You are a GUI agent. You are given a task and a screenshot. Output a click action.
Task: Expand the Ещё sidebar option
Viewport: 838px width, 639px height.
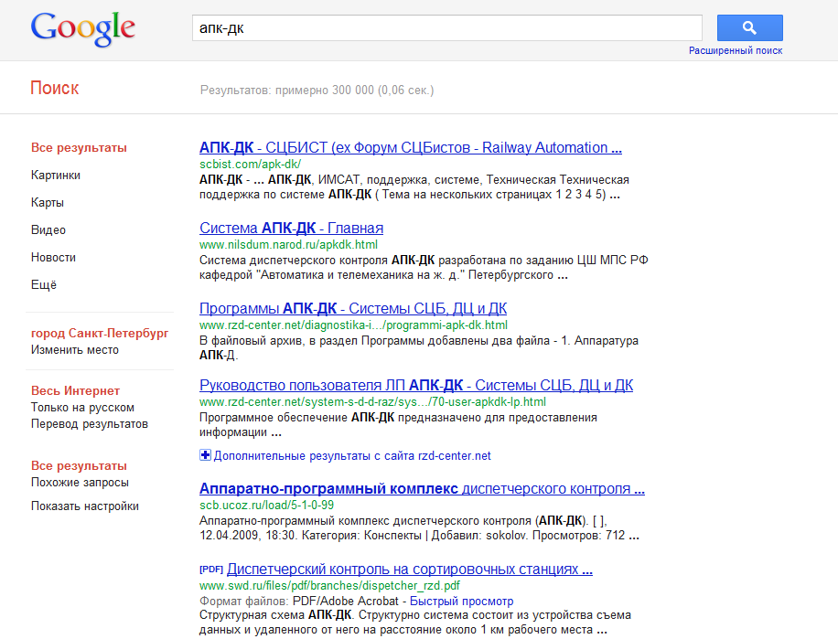pos(44,285)
